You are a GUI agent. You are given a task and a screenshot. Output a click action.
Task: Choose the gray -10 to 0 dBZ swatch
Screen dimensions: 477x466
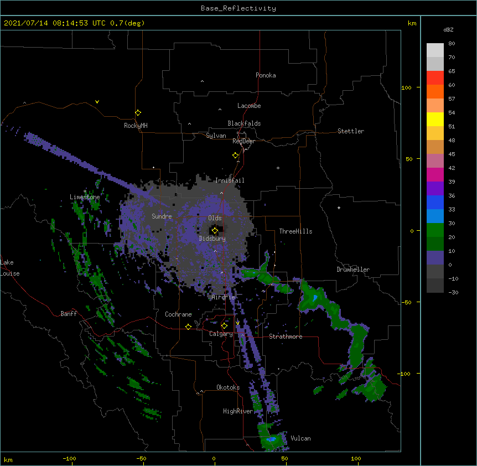tap(435, 272)
